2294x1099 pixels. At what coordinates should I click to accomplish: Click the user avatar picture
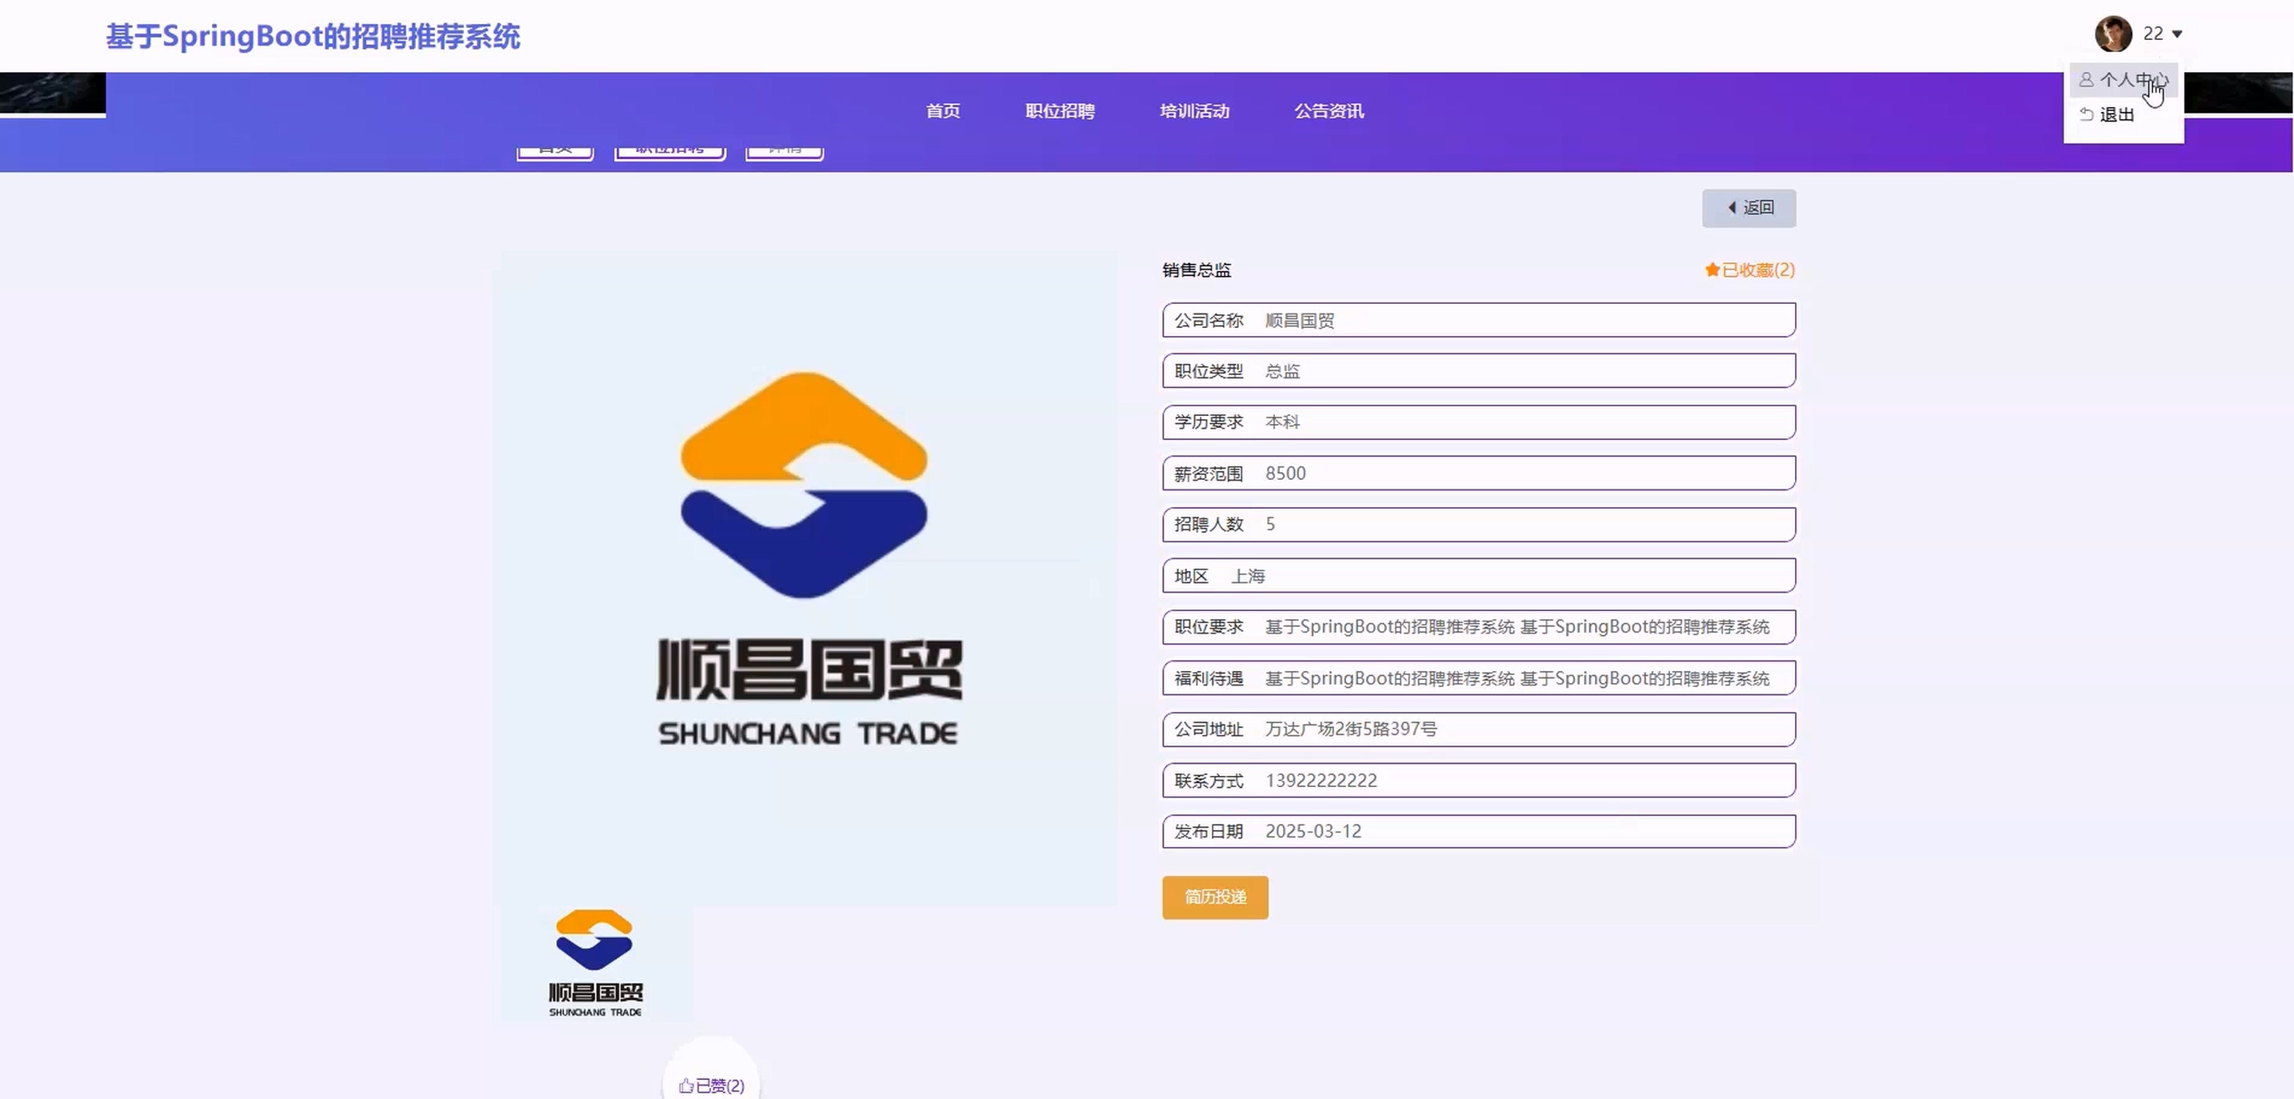2112,34
